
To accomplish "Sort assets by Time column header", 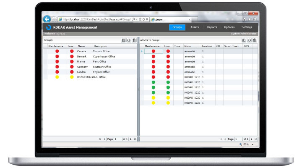I will [178, 46].
